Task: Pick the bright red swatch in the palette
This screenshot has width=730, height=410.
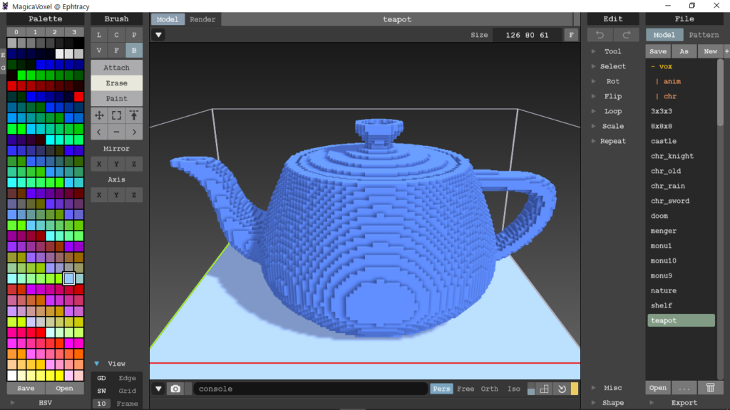Action: click(78, 96)
